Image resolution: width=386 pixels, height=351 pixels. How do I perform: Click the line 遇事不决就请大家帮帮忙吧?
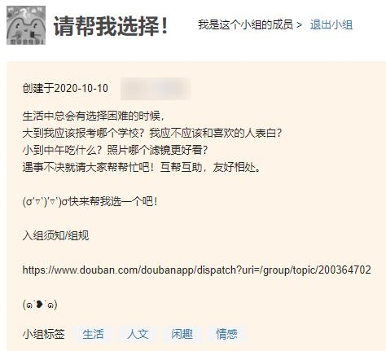pyautogui.click(x=142, y=167)
